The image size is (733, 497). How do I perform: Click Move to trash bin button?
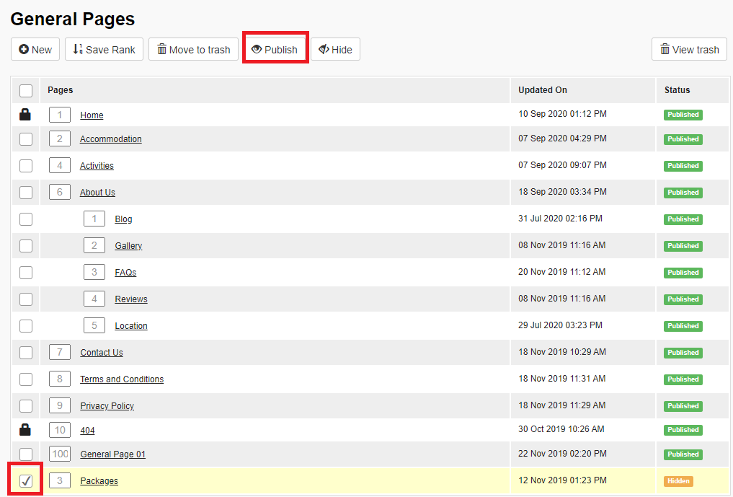coord(193,50)
